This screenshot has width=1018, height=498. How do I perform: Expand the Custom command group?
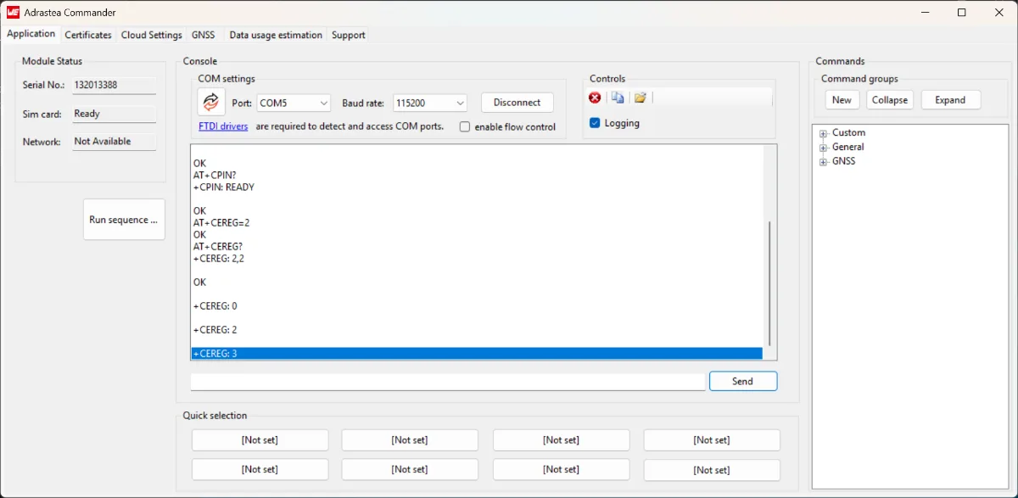(x=823, y=133)
